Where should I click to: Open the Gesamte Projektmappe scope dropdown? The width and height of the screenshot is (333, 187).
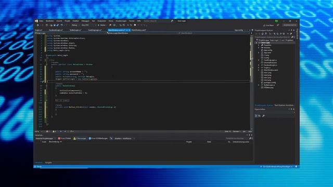pos(45,139)
